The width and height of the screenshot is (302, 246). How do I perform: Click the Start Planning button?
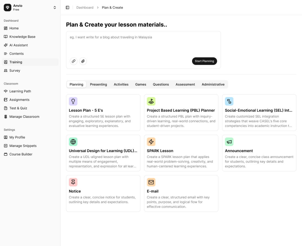(x=204, y=61)
